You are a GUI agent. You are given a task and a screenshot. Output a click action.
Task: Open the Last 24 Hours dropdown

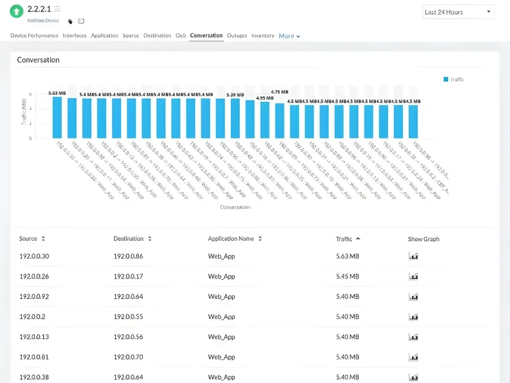pyautogui.click(x=458, y=11)
